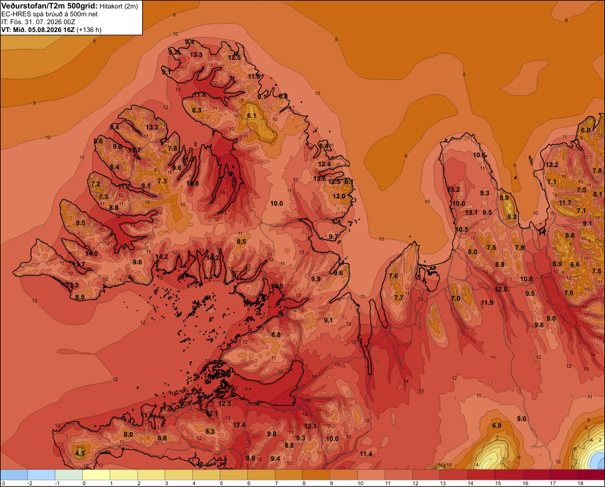Image resolution: width=605 pixels, height=487 pixels.
Task: Select the 11.9 temperature label
Action: [x=487, y=302]
